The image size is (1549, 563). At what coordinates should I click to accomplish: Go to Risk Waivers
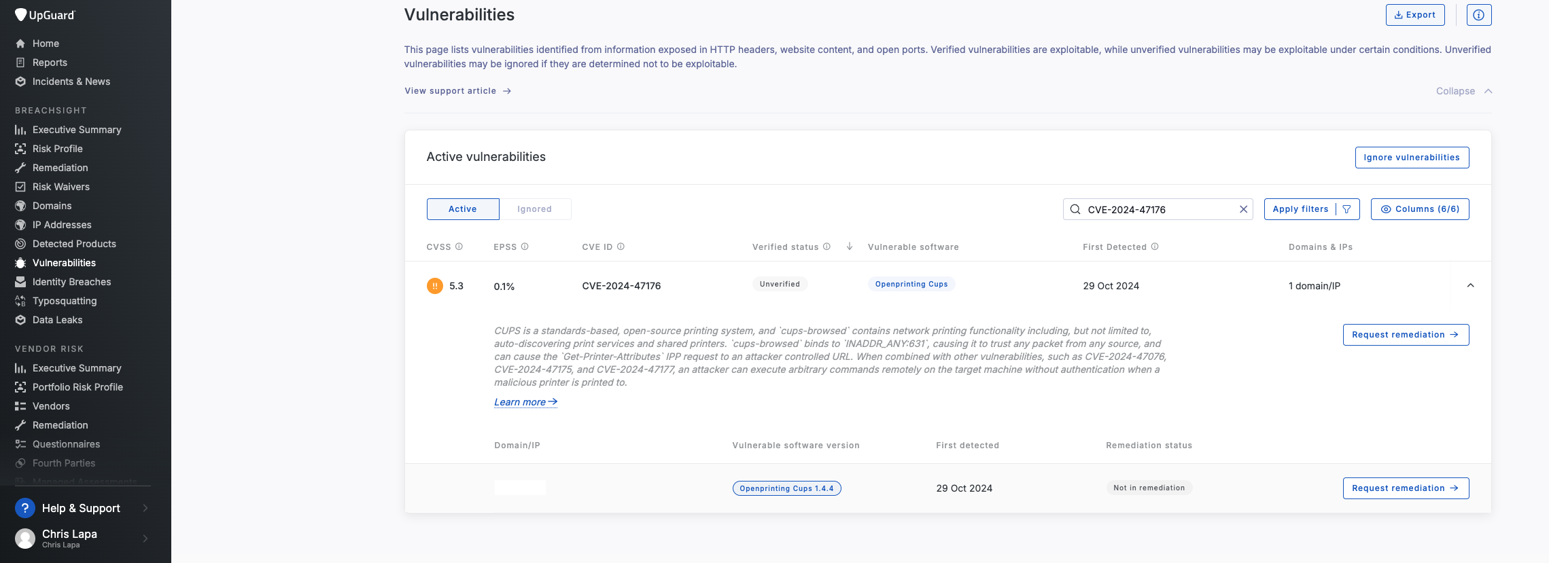tap(61, 187)
